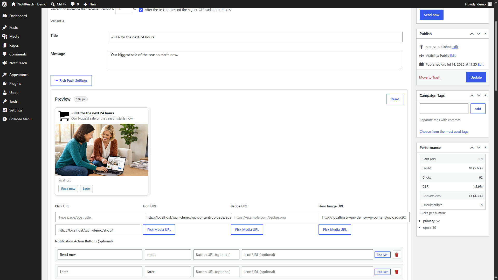Pick icon for the Read now button row

[x=382, y=255]
